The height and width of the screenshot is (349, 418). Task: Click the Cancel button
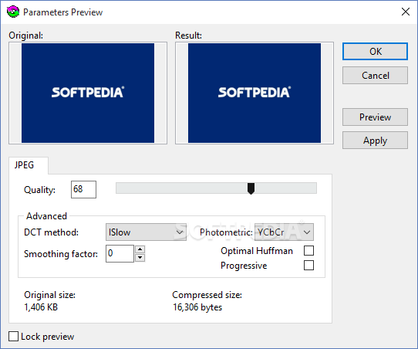pyautogui.click(x=375, y=75)
